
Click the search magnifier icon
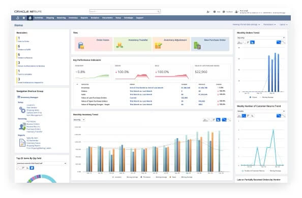pos(158,12)
